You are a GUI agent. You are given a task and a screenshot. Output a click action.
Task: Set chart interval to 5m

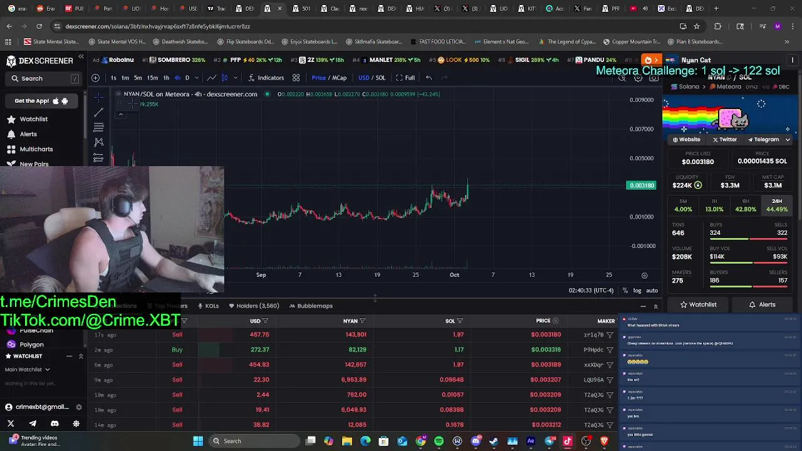point(138,78)
